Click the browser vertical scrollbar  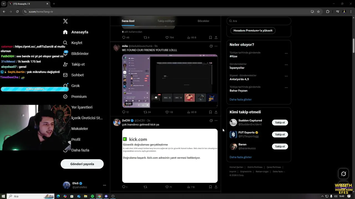(354, 46)
